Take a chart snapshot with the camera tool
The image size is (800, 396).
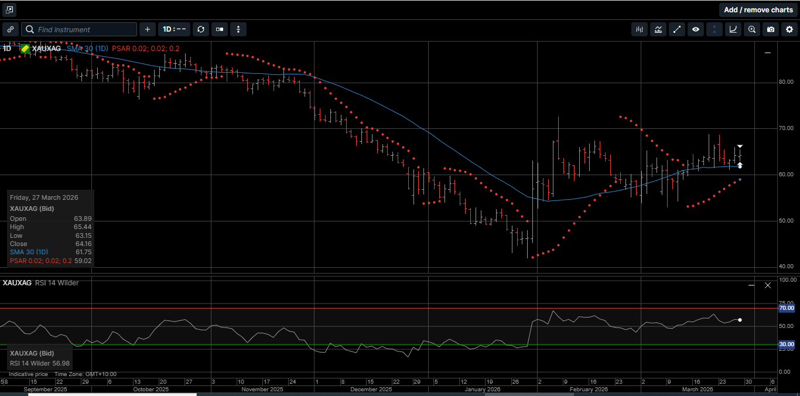[x=771, y=29]
